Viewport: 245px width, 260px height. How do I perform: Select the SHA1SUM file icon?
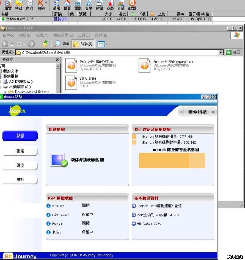point(71,83)
